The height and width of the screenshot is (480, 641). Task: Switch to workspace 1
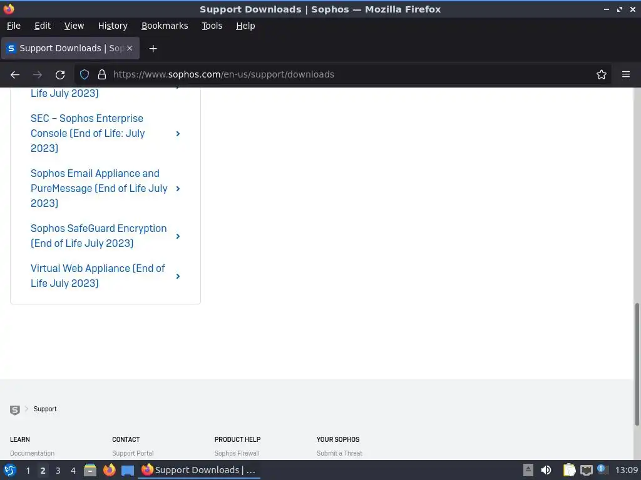[x=28, y=471]
